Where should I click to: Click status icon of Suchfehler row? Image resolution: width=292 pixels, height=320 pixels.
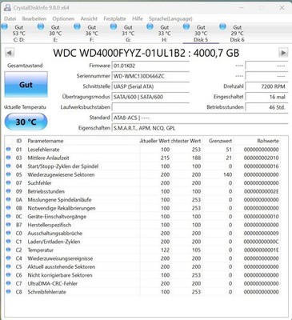[9, 182]
